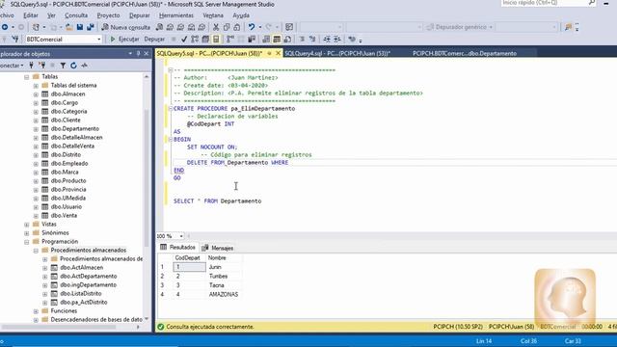Switch to the SQLQuery4.sql tab

[336, 53]
